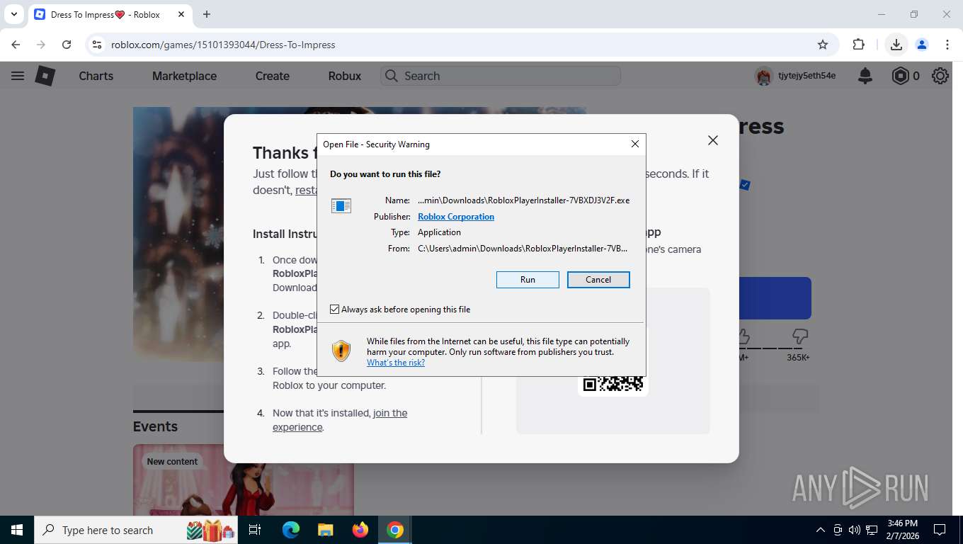Bookmark this page with the star
Viewport: 963px width, 544px height.
[x=823, y=45]
